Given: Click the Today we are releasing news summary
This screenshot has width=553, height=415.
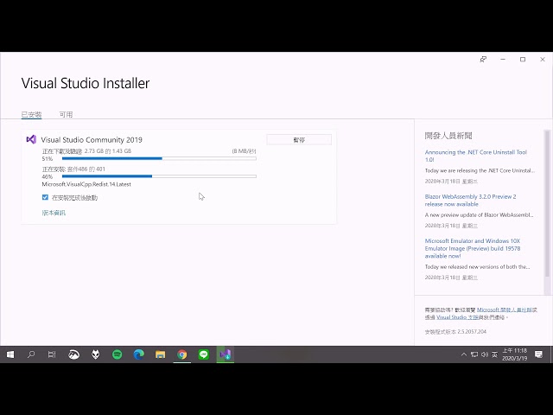Looking at the screenshot, I should point(480,170).
